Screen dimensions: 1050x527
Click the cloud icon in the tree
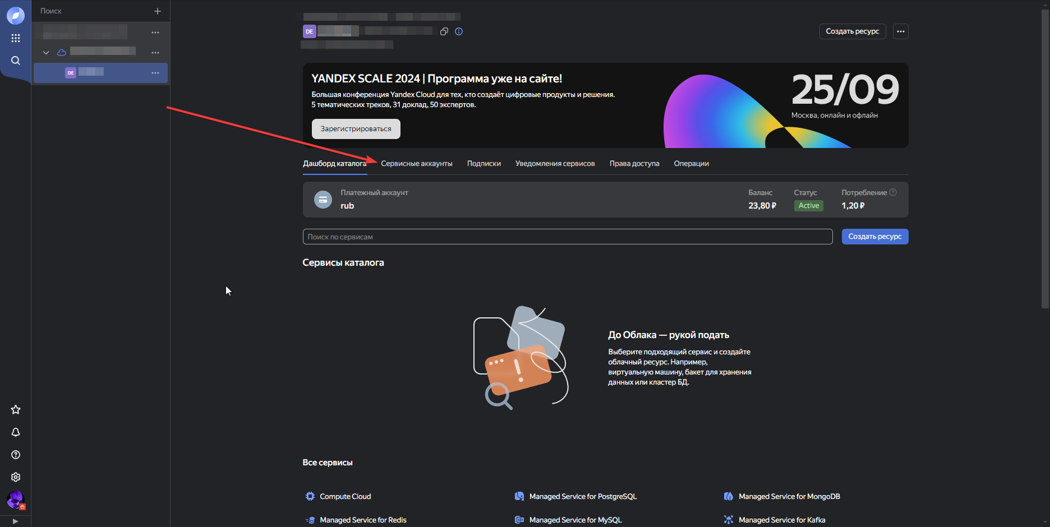[62, 53]
